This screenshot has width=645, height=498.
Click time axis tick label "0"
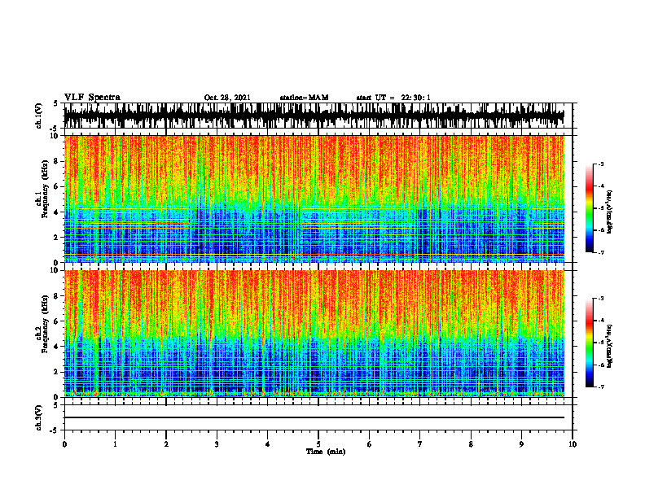[x=64, y=444]
